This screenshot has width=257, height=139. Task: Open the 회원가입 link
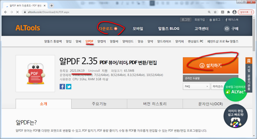[200, 20]
